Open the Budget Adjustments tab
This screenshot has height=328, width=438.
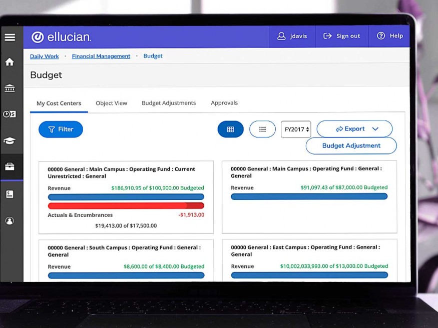click(169, 103)
